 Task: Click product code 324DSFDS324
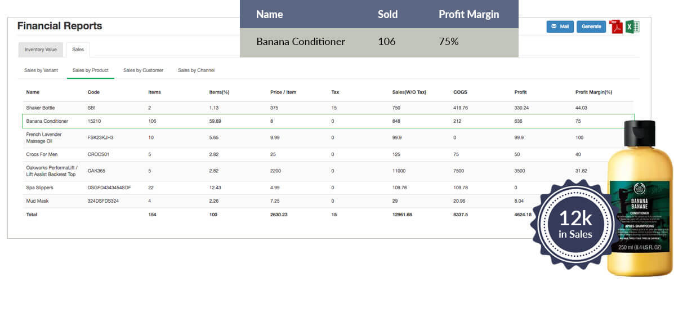pyautogui.click(x=103, y=200)
